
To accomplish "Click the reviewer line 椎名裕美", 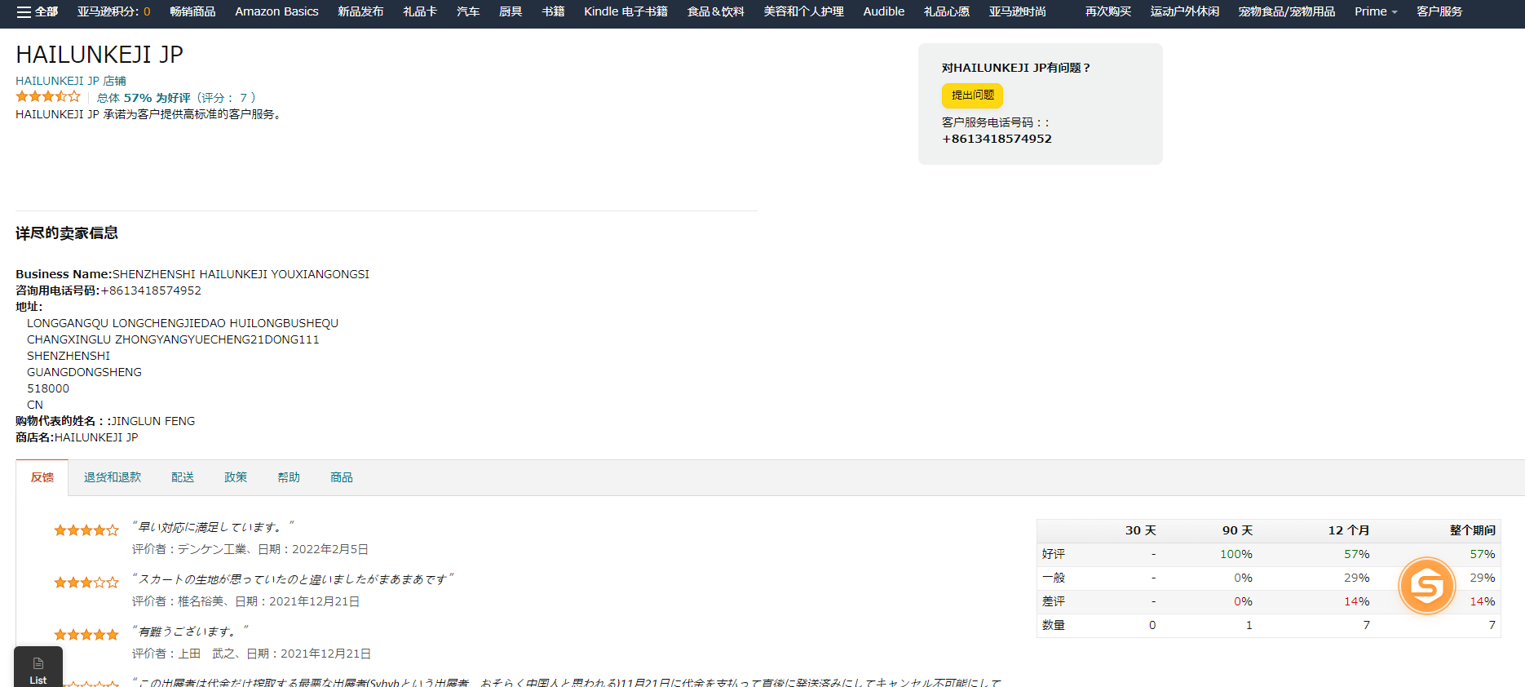I will [x=245, y=601].
